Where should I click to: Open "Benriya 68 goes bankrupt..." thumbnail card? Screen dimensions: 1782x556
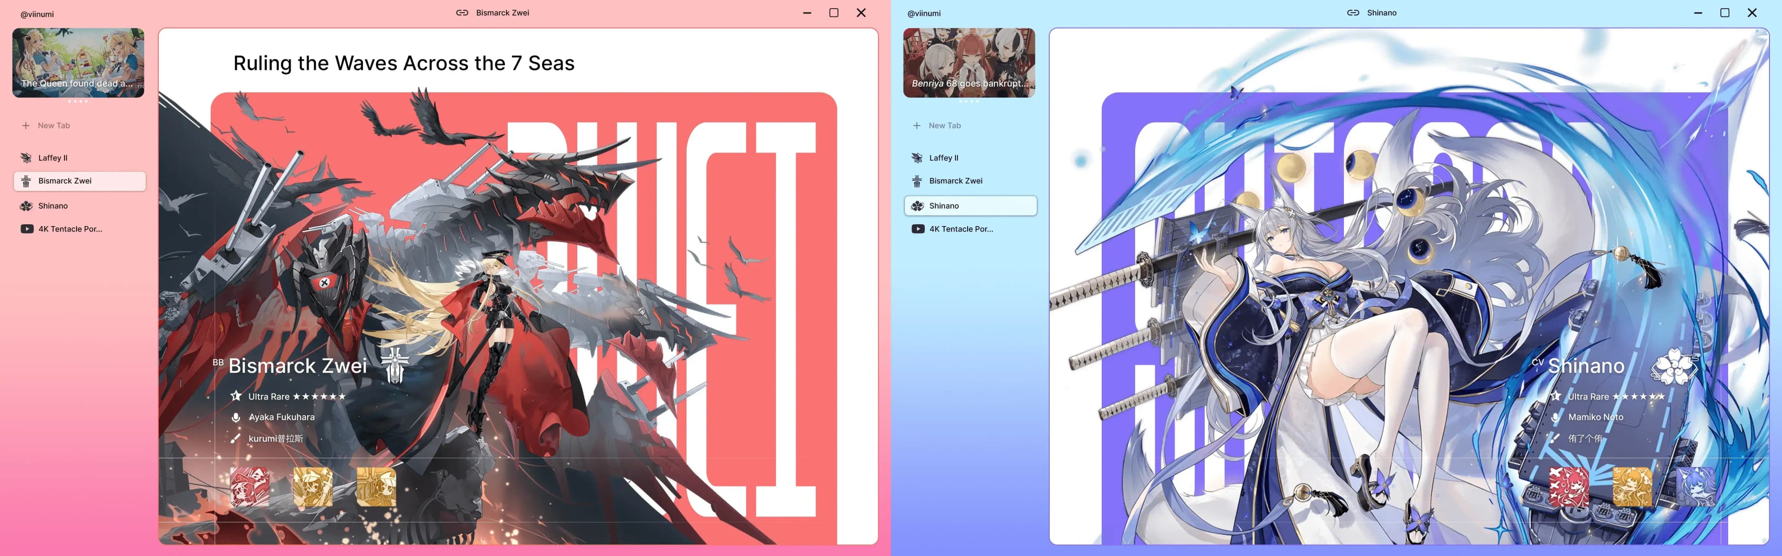click(969, 63)
